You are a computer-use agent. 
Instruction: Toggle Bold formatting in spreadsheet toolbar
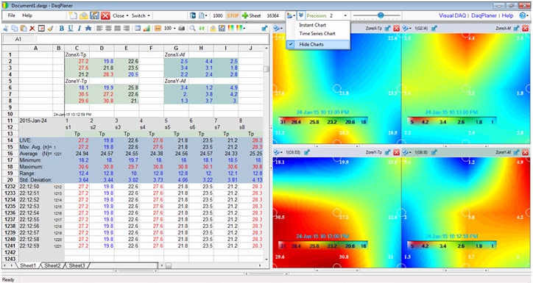[x=62, y=29]
